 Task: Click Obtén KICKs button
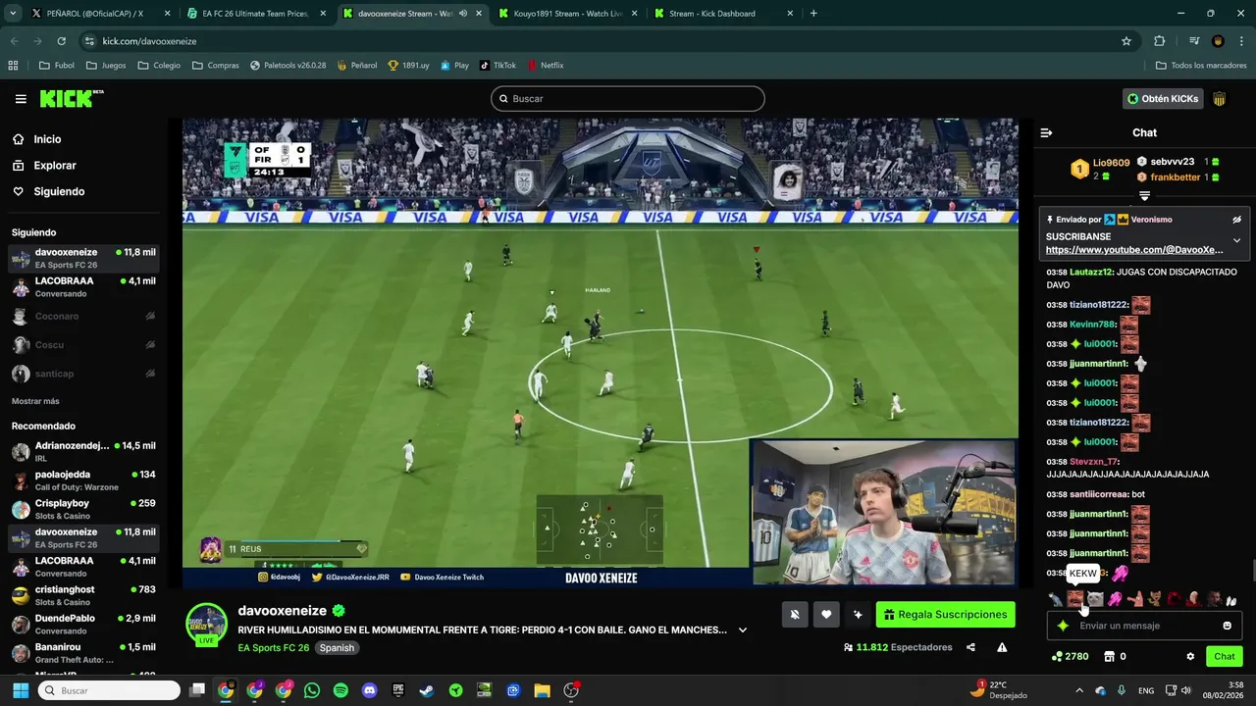[1163, 98]
